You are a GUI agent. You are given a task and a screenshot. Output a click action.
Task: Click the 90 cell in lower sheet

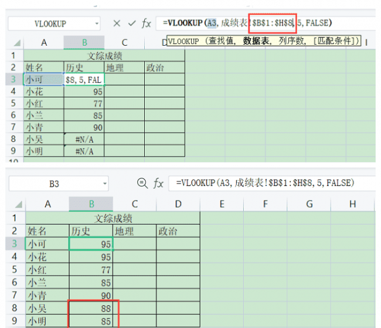[91, 295]
